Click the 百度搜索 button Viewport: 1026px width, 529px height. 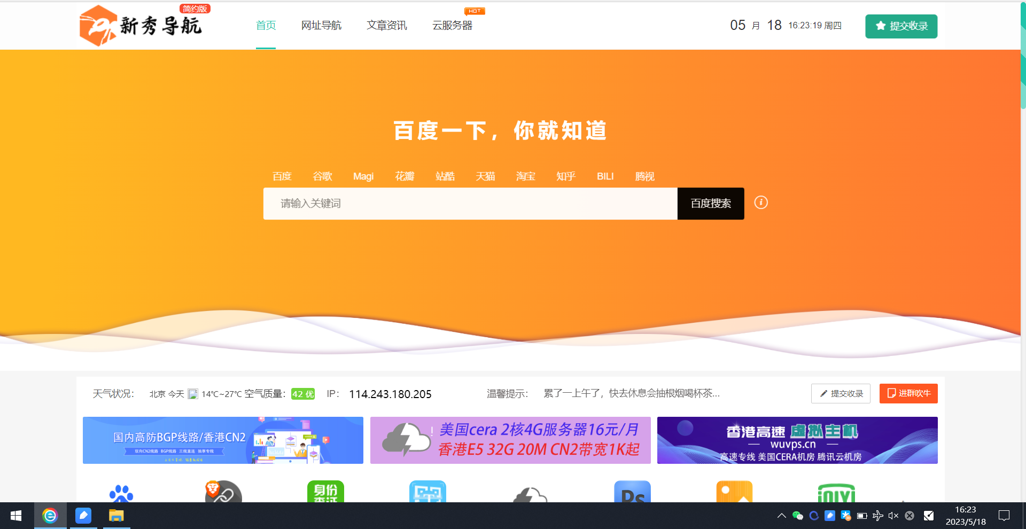[x=711, y=204]
